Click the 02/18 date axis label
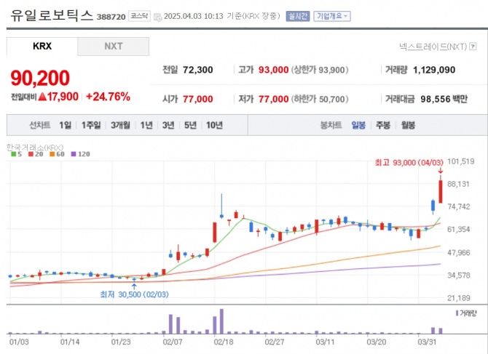Image resolution: width=488 pixels, height=354 pixels. [x=224, y=342]
